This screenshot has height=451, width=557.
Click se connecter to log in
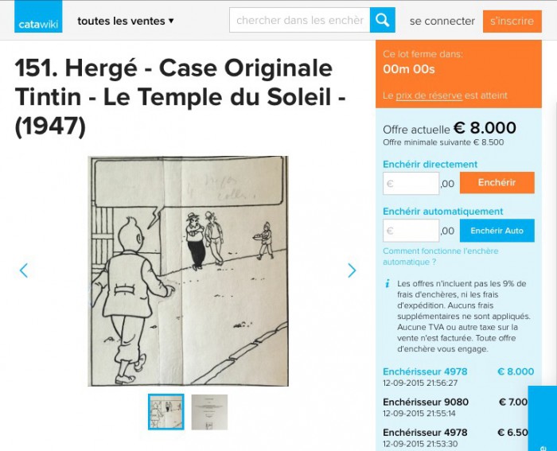(x=442, y=21)
